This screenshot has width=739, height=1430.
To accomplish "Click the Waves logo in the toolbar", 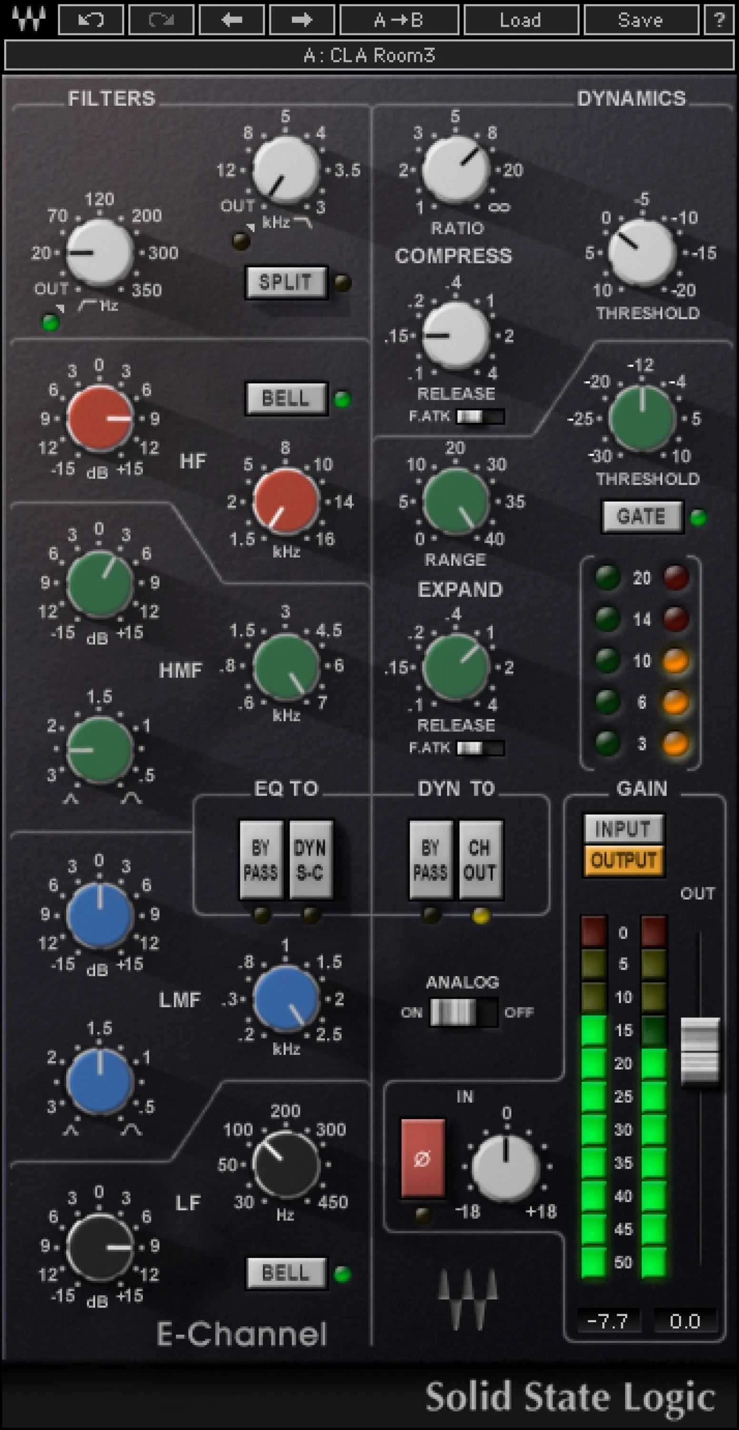I will [x=28, y=20].
